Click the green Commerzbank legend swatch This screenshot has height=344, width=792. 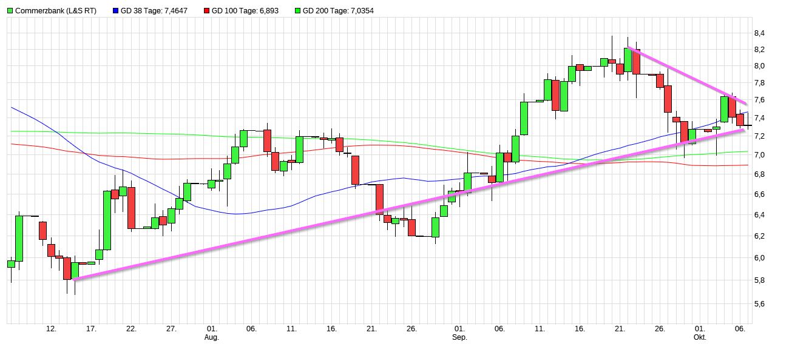[x=10, y=10]
